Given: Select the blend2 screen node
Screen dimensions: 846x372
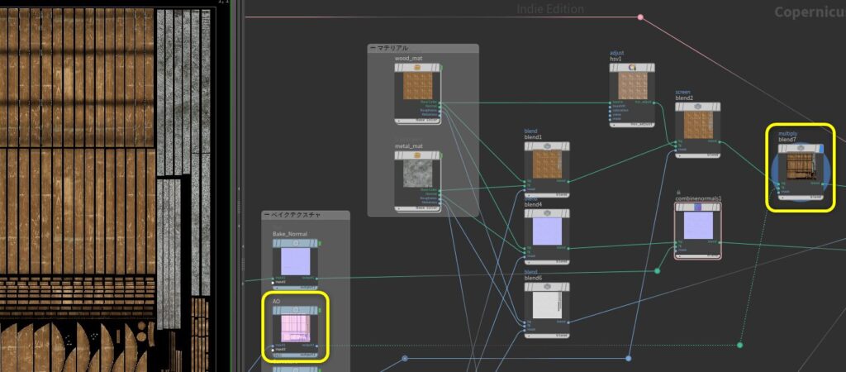Looking at the screenshot, I should (x=697, y=126).
